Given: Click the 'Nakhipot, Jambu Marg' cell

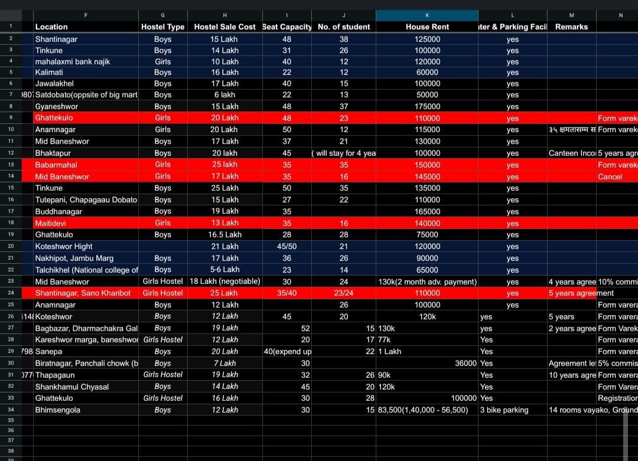Looking at the screenshot, I should tap(86, 258).
